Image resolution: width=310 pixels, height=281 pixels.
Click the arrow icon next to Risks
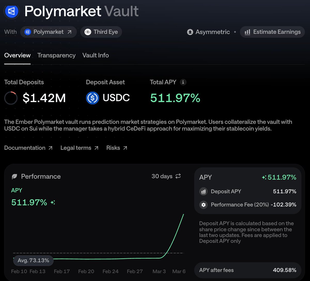pos(125,148)
